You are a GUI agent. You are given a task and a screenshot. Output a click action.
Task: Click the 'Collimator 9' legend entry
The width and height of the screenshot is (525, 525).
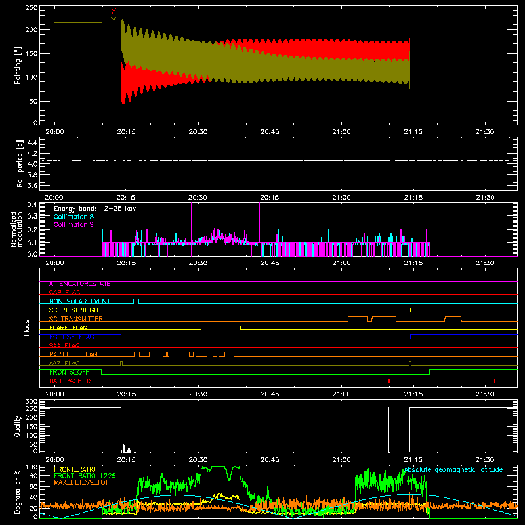[73, 224]
